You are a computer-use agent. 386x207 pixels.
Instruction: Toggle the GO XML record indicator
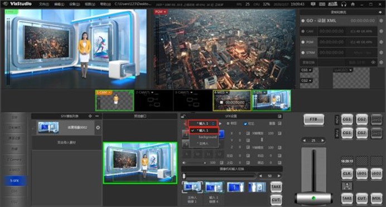pyautogui.click(x=303, y=21)
